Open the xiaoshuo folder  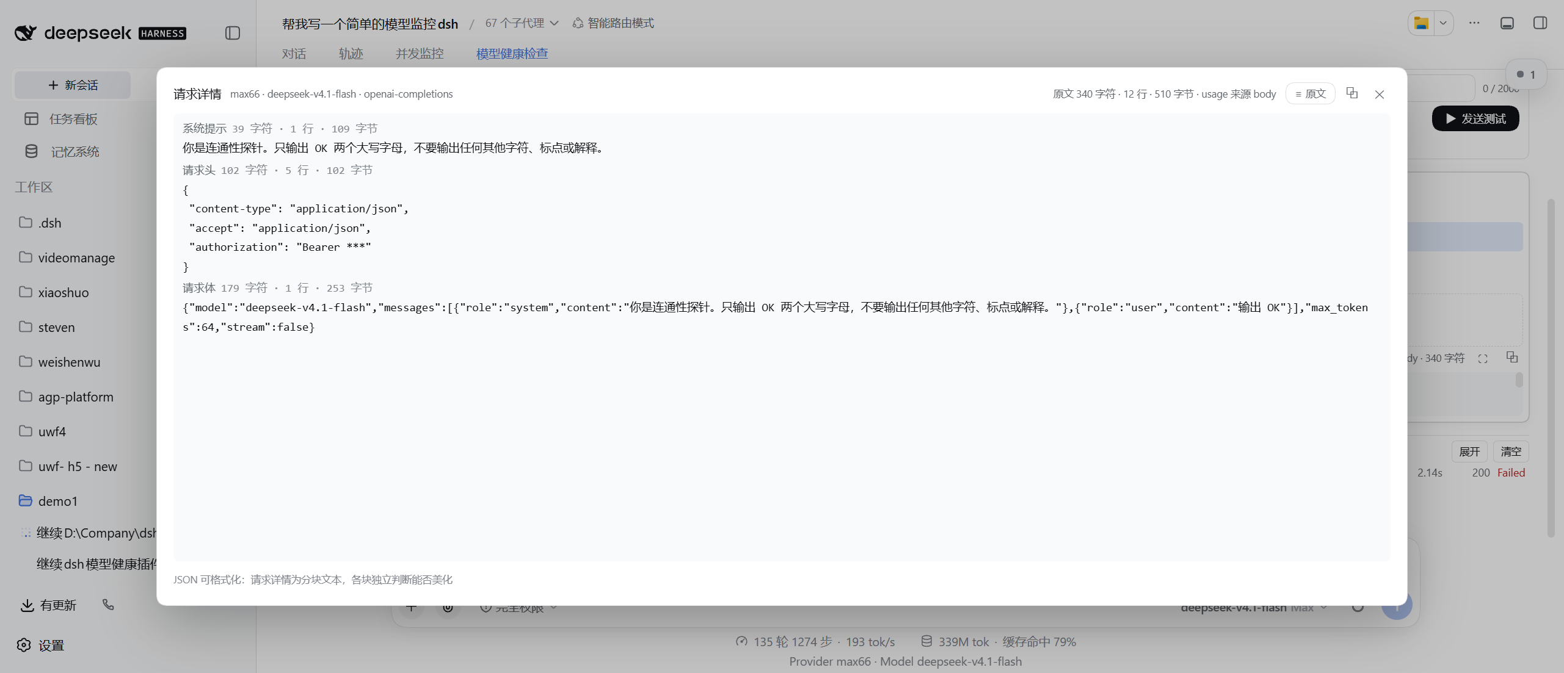pos(54,292)
